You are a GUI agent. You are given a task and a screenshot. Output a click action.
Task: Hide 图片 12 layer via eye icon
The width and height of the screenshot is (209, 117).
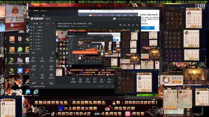31,40
